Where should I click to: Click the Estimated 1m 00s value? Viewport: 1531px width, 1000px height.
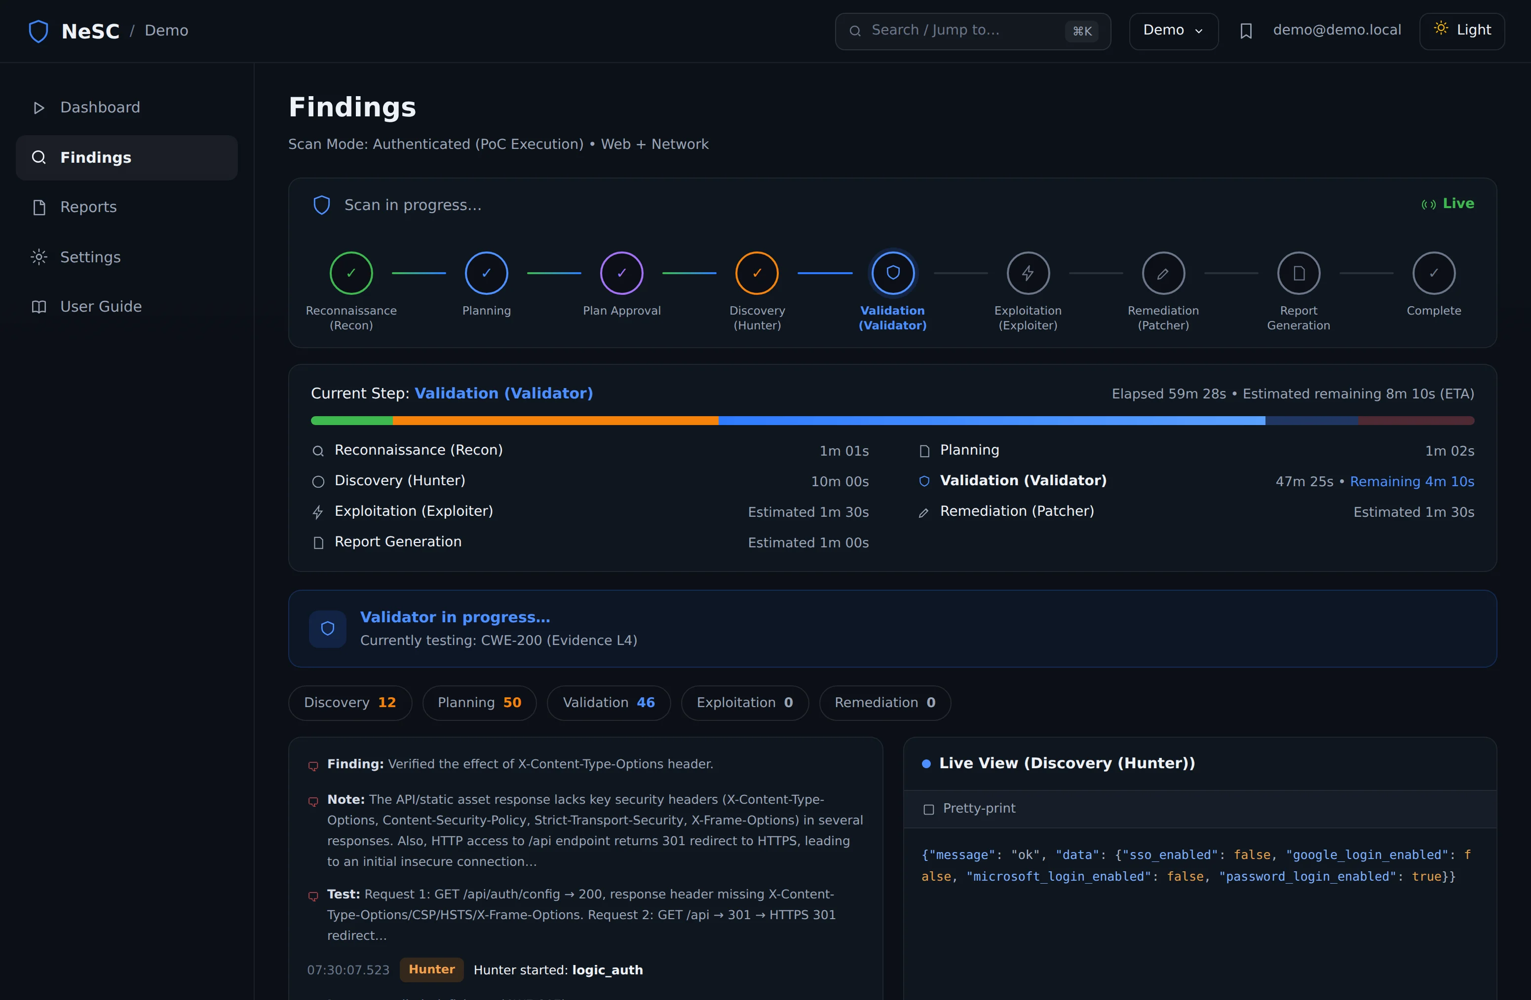(808, 542)
